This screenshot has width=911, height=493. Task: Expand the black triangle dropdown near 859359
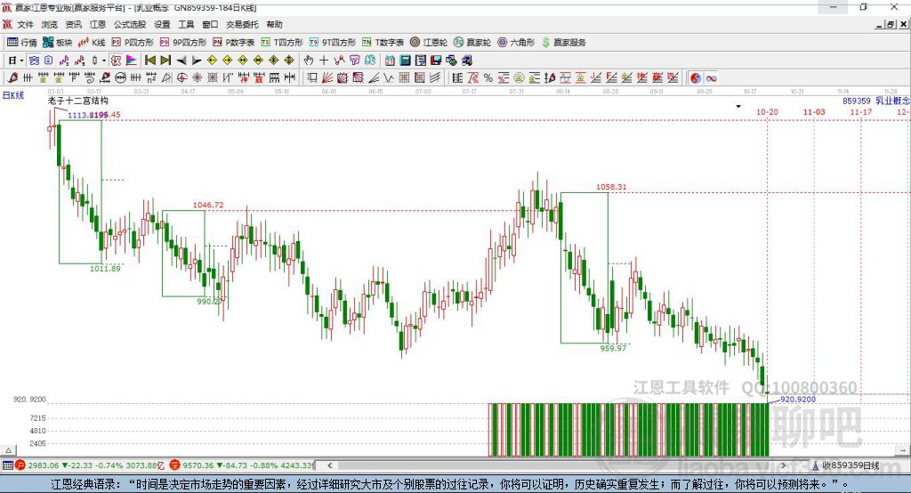tap(738, 107)
